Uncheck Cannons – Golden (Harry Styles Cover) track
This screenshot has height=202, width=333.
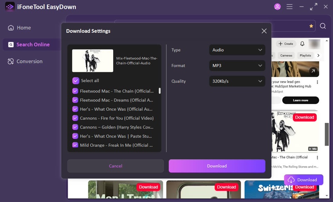(75, 127)
